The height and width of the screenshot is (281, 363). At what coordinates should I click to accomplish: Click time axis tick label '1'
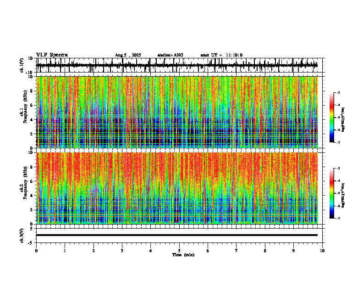(65, 251)
